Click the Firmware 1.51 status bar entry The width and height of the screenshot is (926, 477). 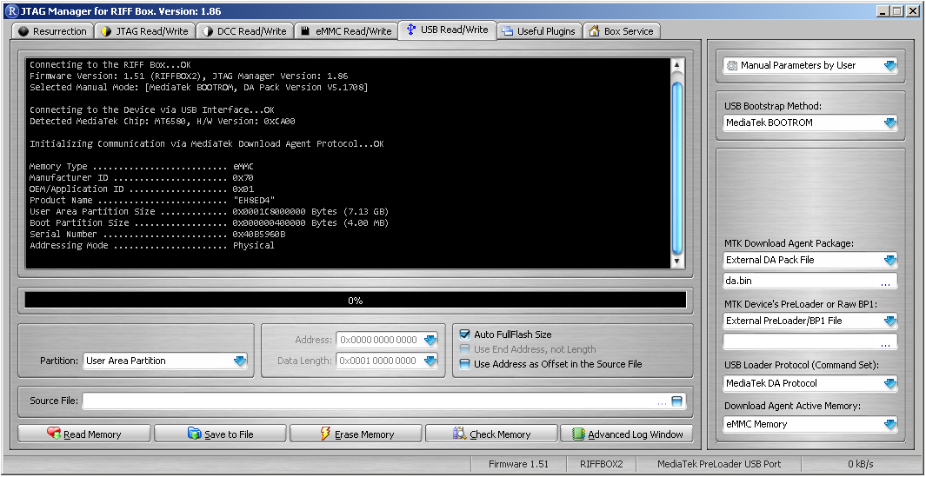518,465
